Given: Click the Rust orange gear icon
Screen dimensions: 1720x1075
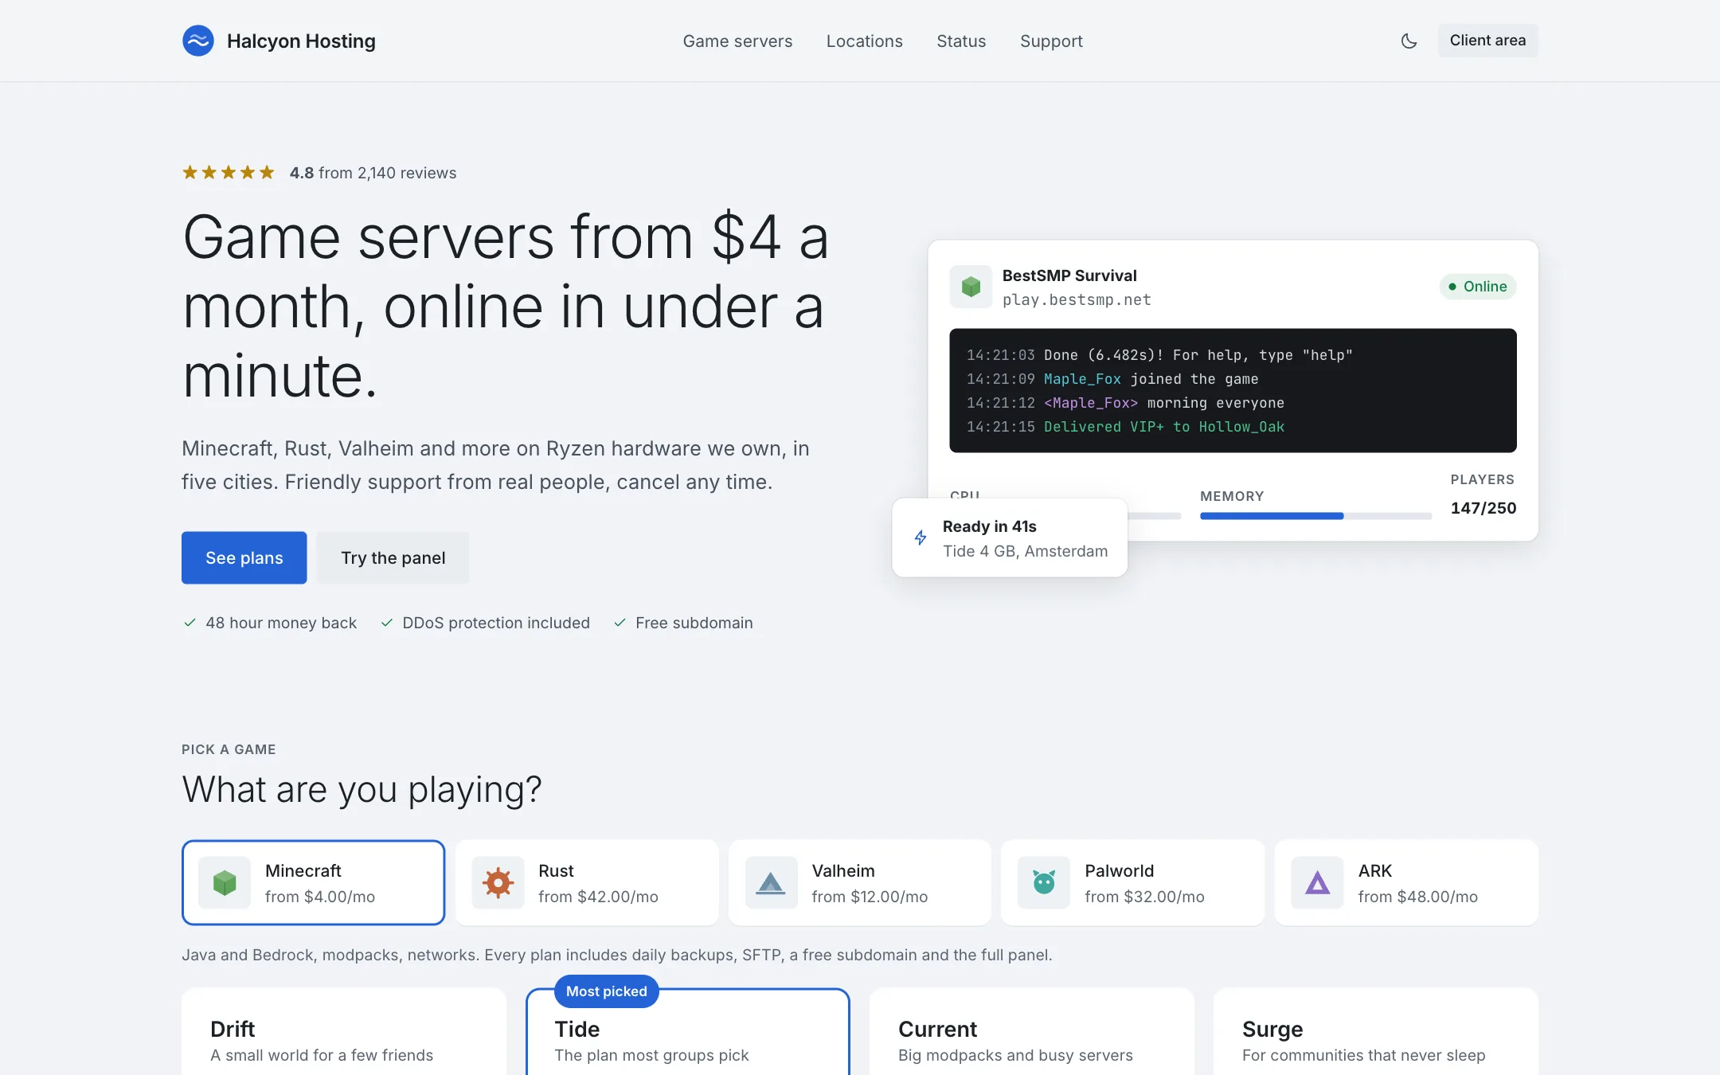Looking at the screenshot, I should click(x=498, y=882).
